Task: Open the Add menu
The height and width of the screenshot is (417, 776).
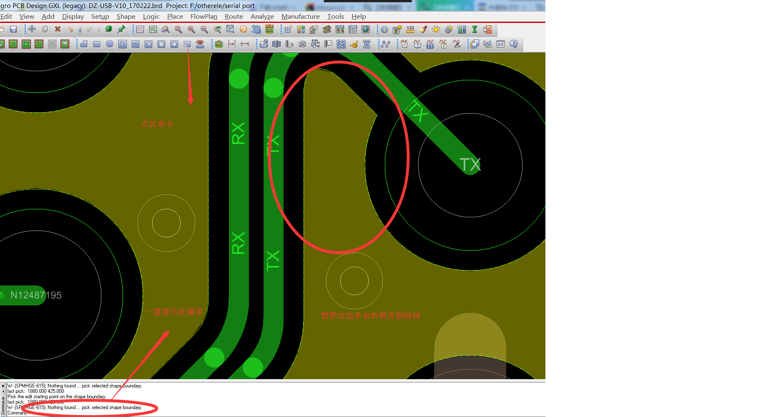Action: pos(48,17)
